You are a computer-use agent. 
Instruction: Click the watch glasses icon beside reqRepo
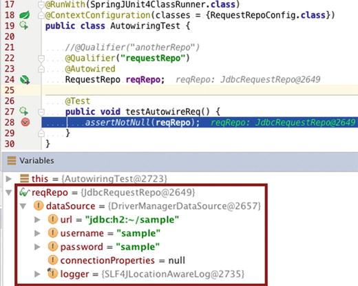click(x=24, y=192)
